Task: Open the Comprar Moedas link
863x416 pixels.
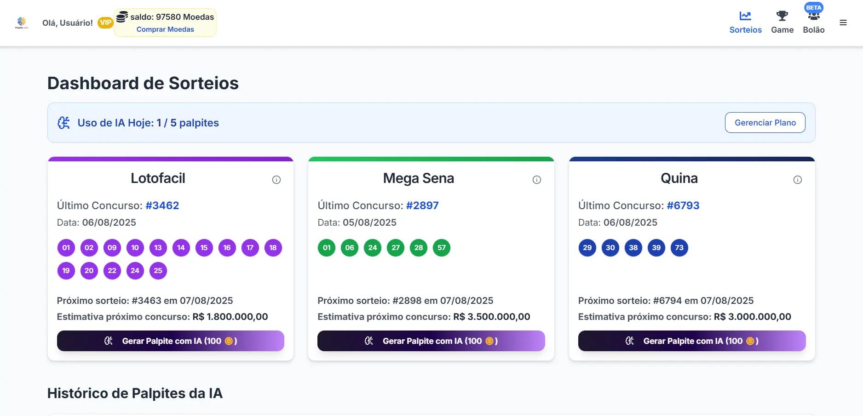Action: click(165, 29)
